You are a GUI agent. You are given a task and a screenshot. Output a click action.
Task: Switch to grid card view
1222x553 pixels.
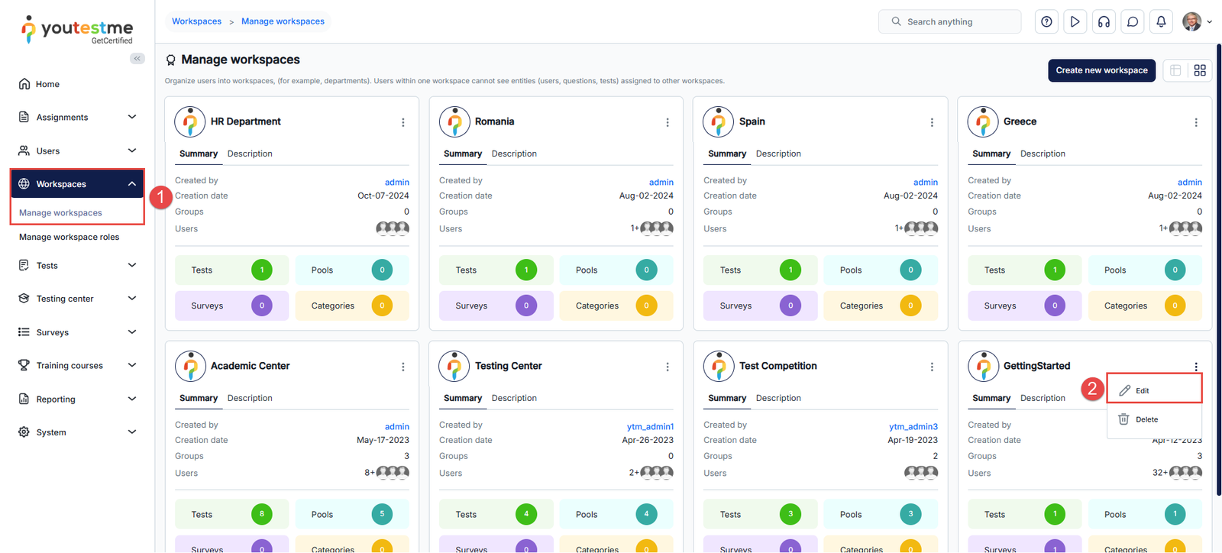point(1200,70)
